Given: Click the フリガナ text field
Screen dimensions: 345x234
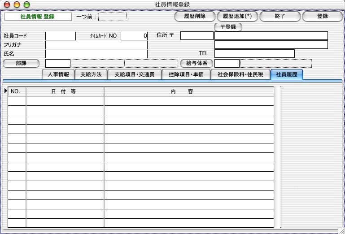Looking at the screenshot, I should coord(96,45).
